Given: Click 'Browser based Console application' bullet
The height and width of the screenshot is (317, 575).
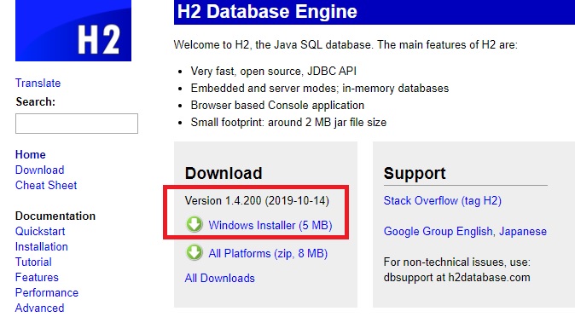Looking at the screenshot, I should 277,105.
